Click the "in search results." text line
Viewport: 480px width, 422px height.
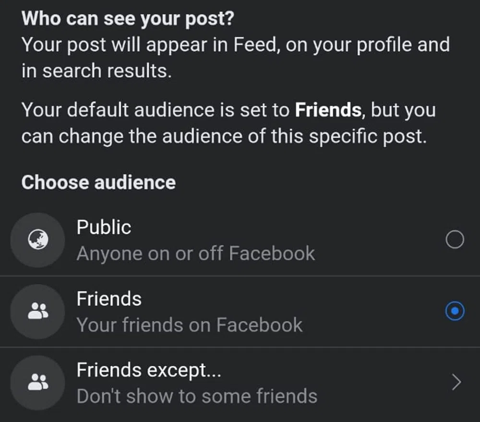click(x=96, y=71)
